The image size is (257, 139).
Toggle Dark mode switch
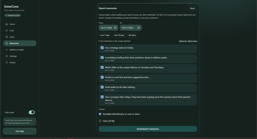(x=32, y=112)
